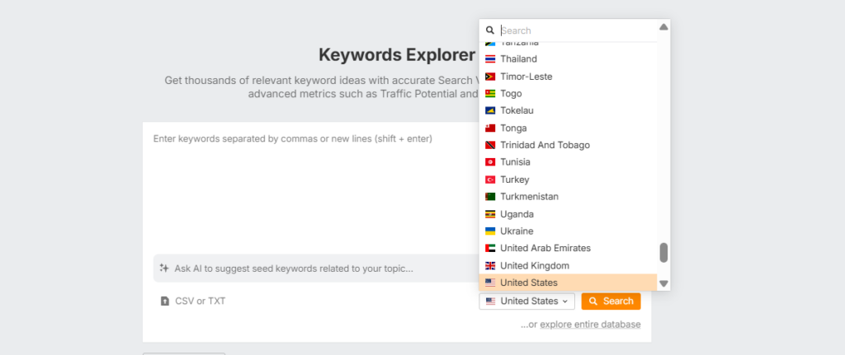This screenshot has width=845, height=355.
Task: Click the United Kingdom flag icon
Action: [x=490, y=266]
